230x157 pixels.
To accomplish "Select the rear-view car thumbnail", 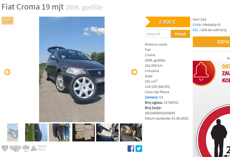I will coord(60,132).
